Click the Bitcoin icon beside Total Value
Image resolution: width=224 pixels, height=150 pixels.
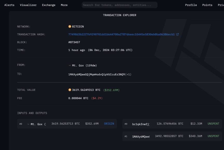point(70,90)
